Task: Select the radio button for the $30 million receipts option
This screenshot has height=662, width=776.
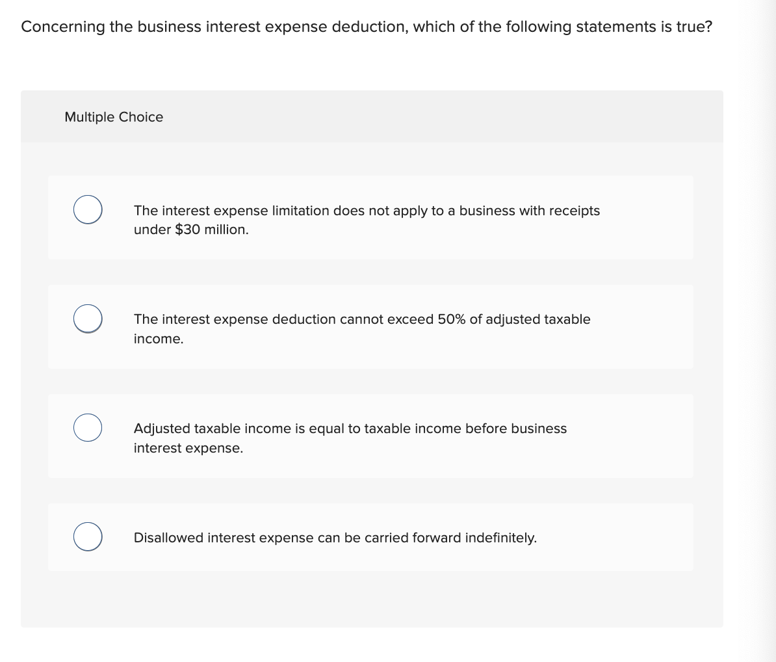Action: pyautogui.click(x=87, y=209)
